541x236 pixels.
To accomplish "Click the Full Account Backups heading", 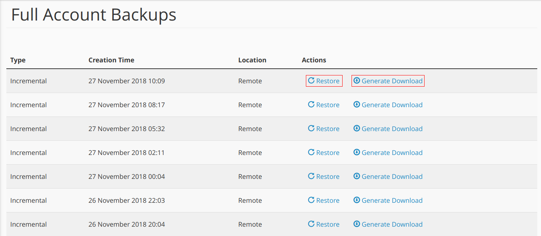I will click(94, 15).
